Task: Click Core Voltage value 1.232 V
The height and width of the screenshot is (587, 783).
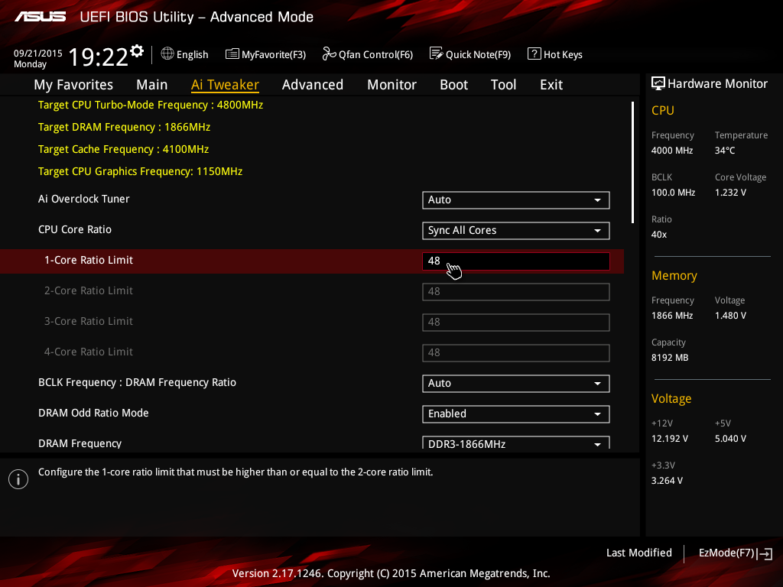Action: pyautogui.click(x=730, y=193)
